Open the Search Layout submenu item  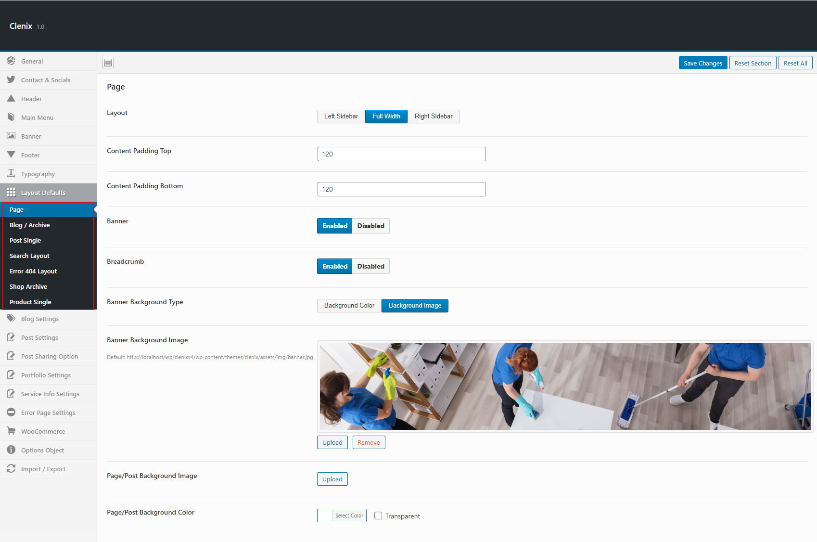tap(48, 256)
